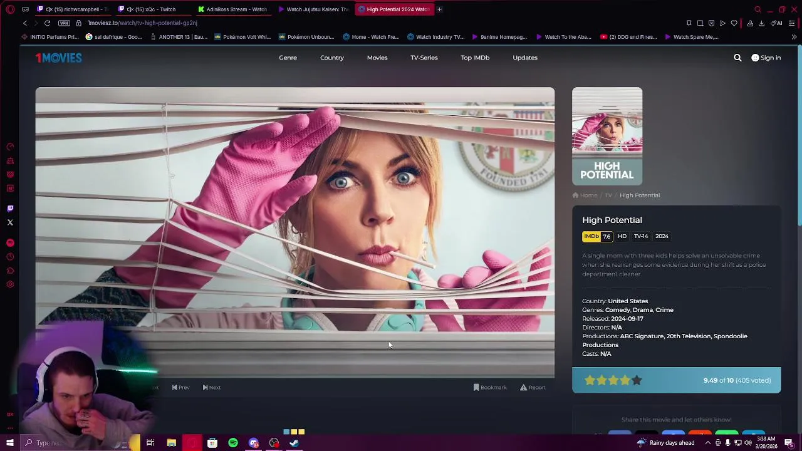Viewport: 802px width, 451px height.
Task: Open the Comedy genre link
Action: (617, 310)
